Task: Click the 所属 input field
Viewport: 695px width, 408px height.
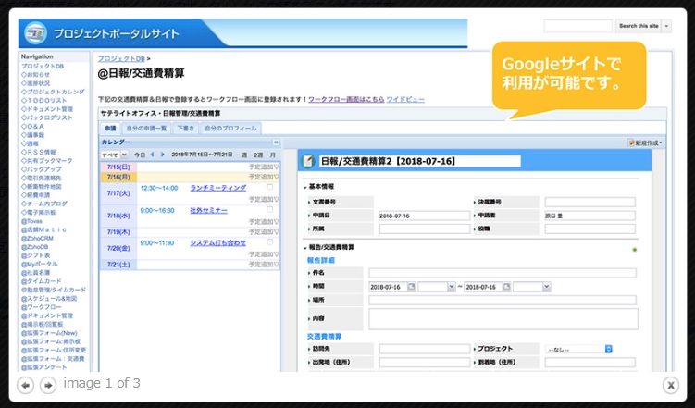Action: click(425, 229)
